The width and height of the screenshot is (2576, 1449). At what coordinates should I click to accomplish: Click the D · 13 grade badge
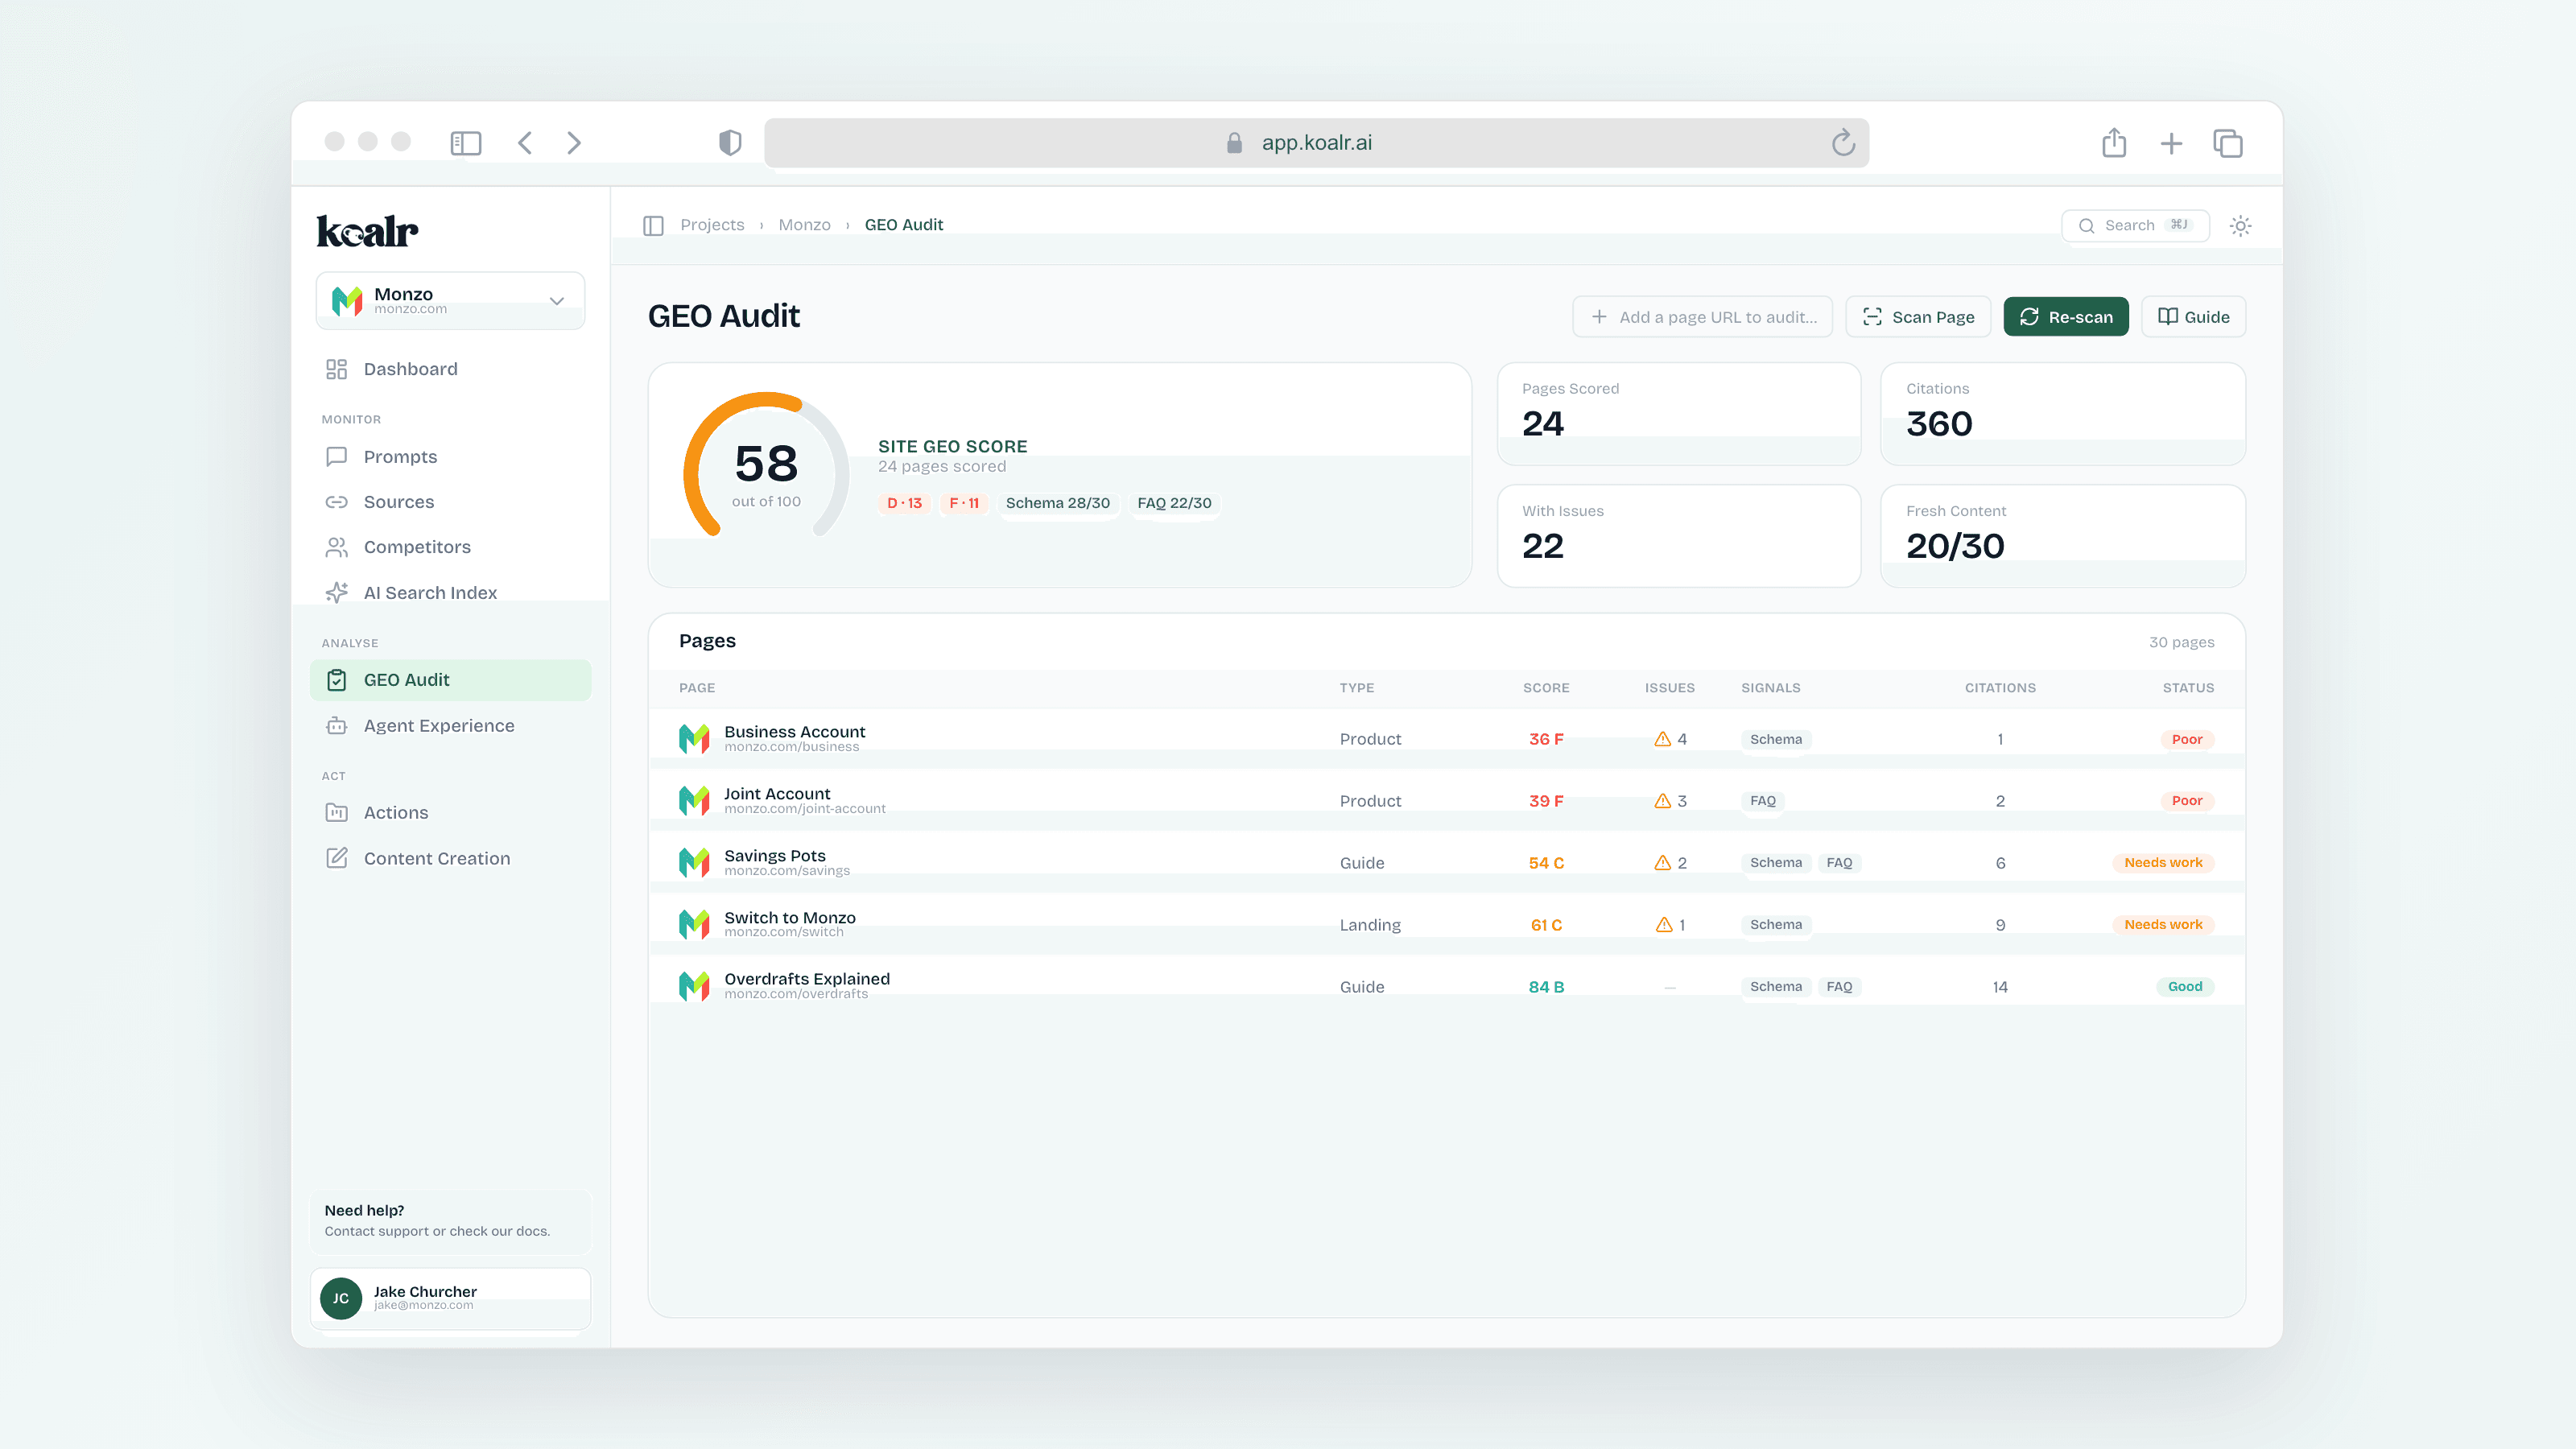[x=904, y=503]
